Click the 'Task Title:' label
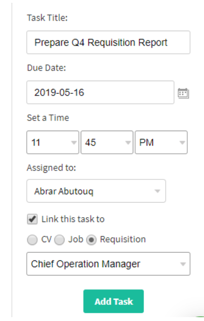The width and height of the screenshot is (204, 321). [x=47, y=18]
